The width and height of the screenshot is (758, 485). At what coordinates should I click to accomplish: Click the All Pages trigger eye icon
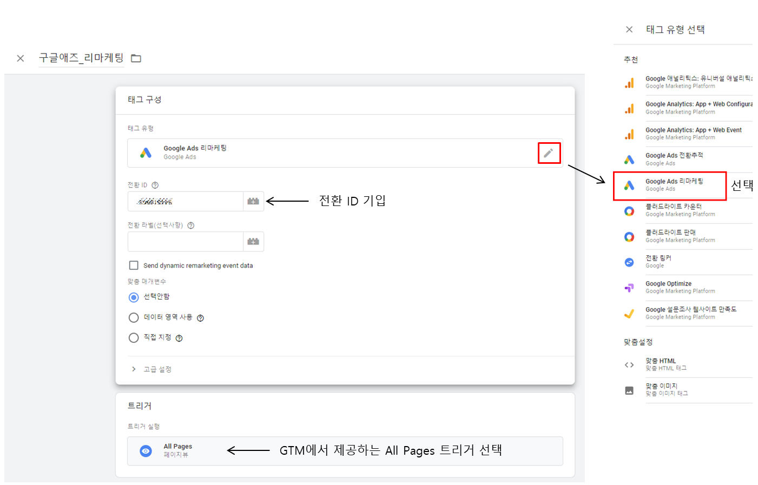pyautogui.click(x=146, y=451)
